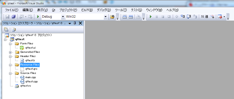
Task: Expand the Generated Files folder
Action: [10, 52]
